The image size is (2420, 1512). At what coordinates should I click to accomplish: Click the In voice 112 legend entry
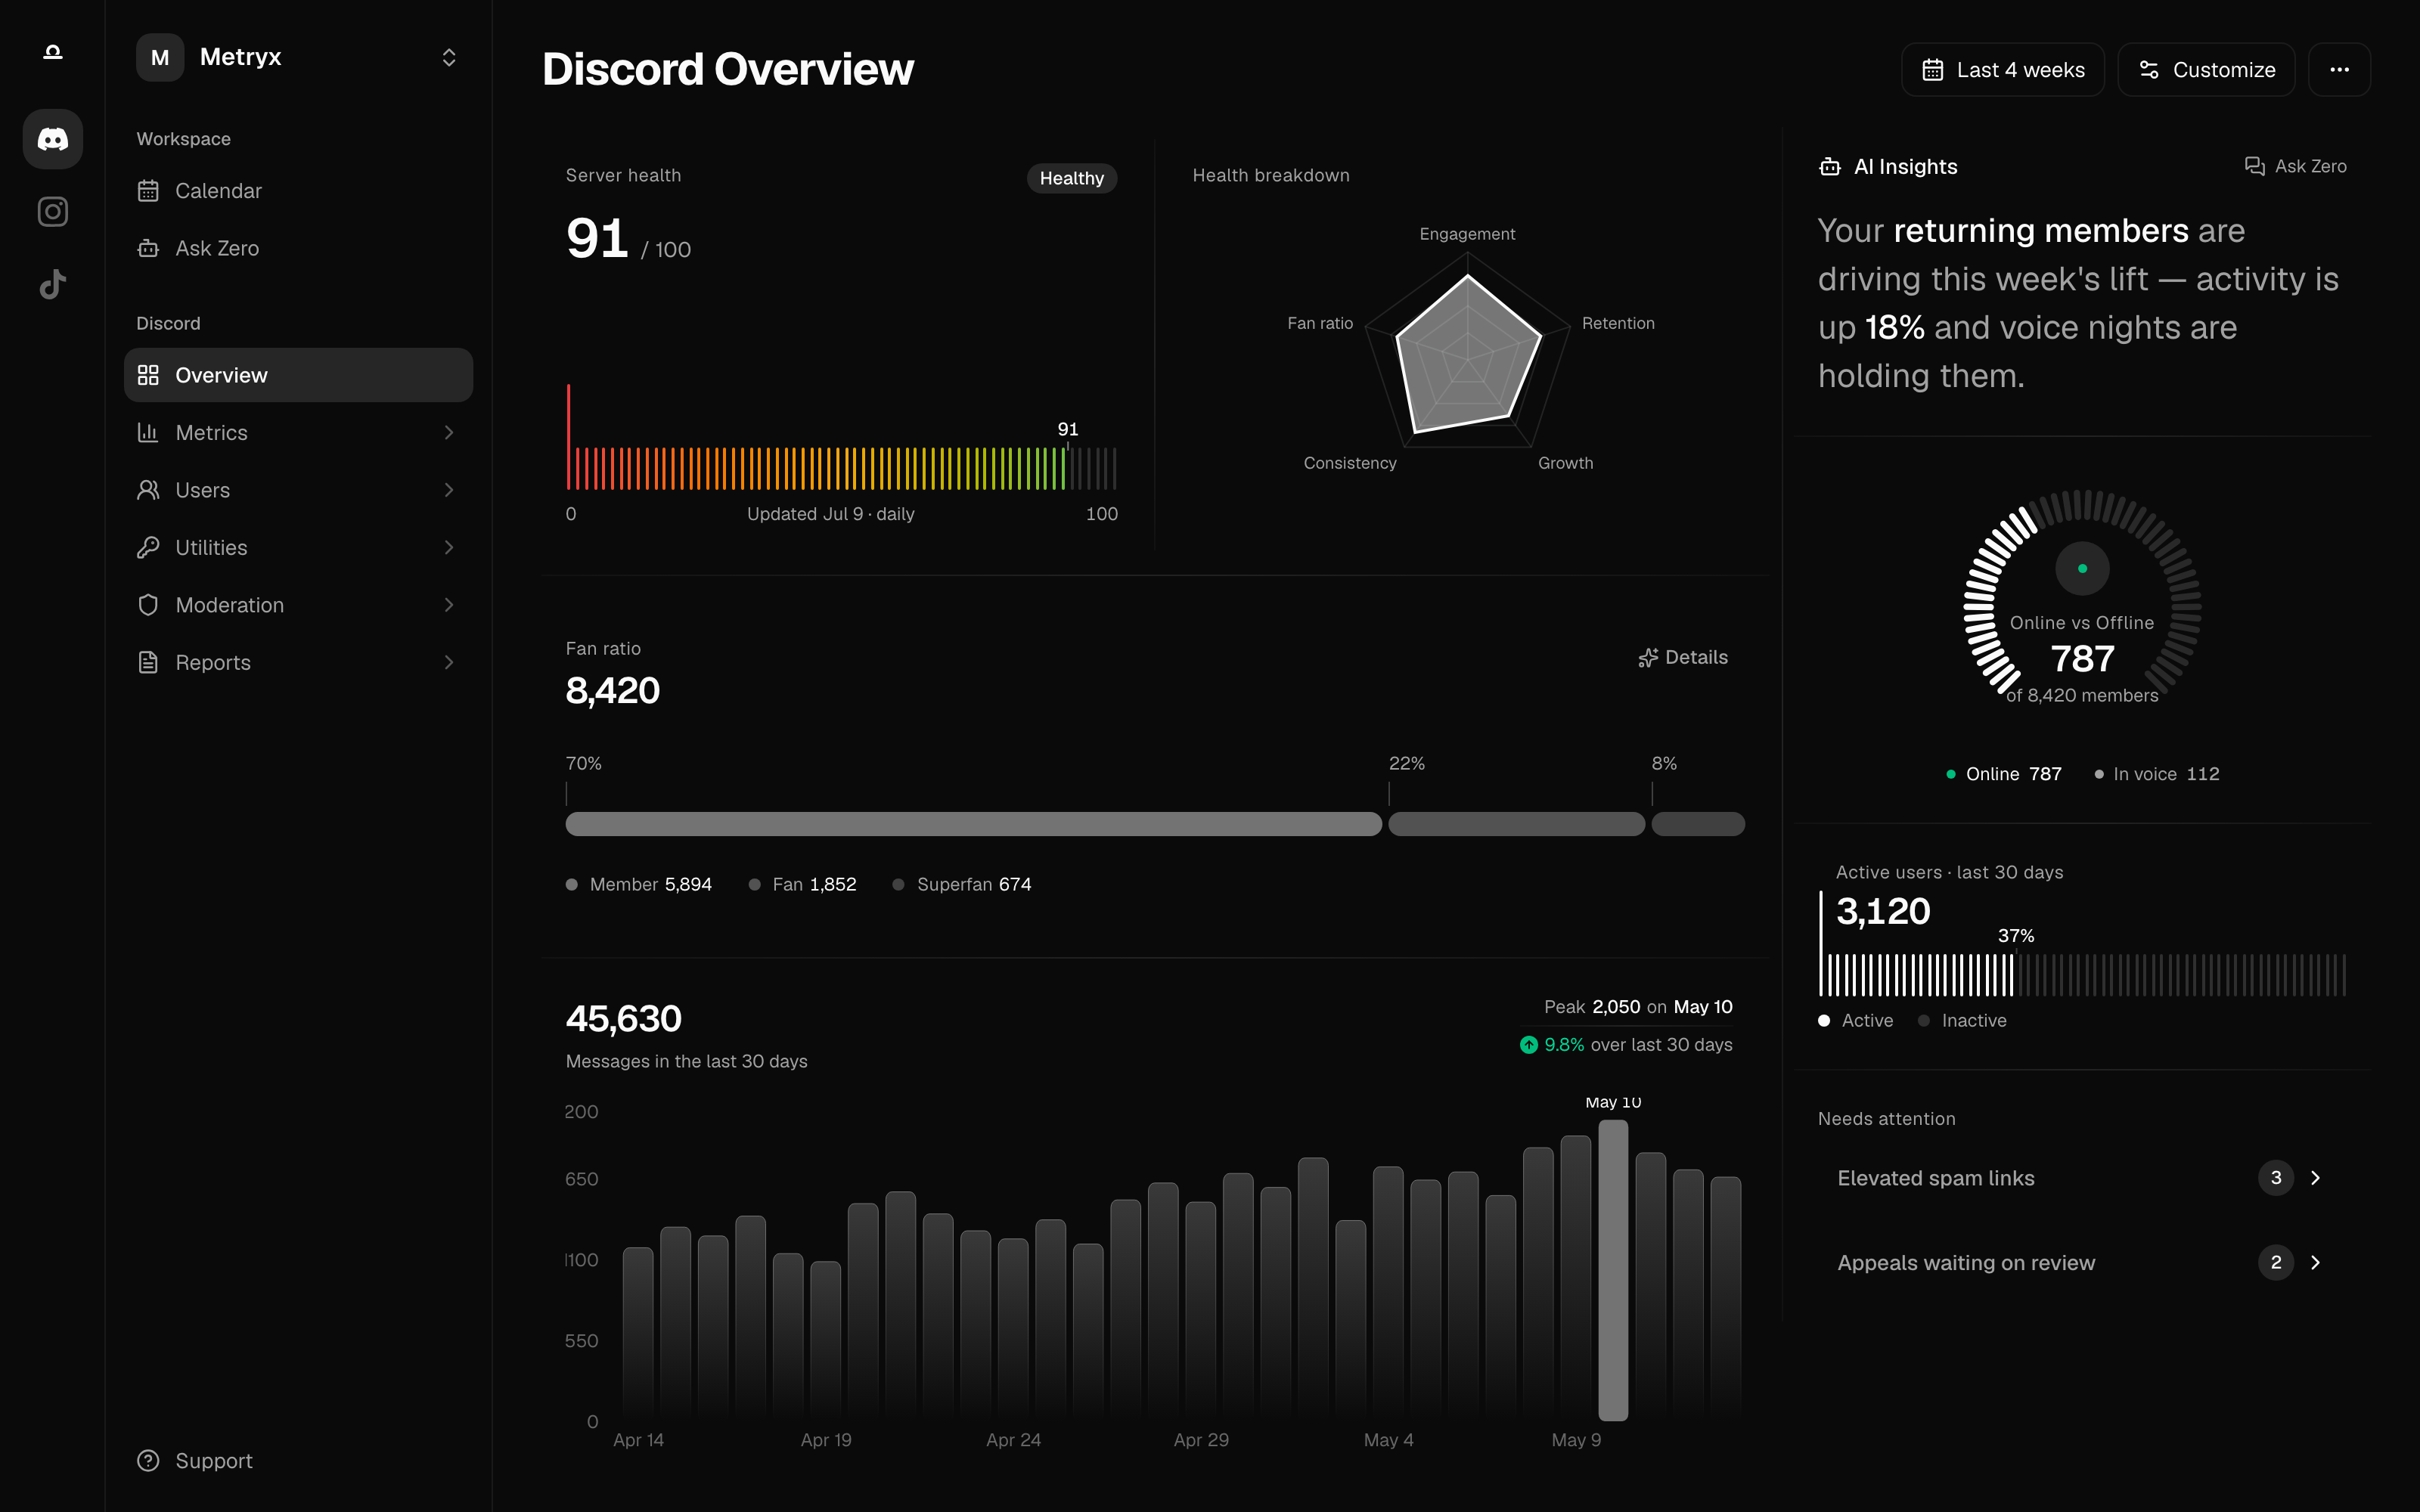(x=2157, y=774)
